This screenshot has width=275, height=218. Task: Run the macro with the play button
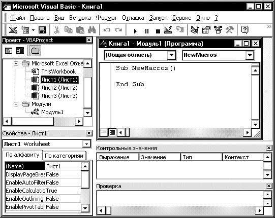pos(135,31)
